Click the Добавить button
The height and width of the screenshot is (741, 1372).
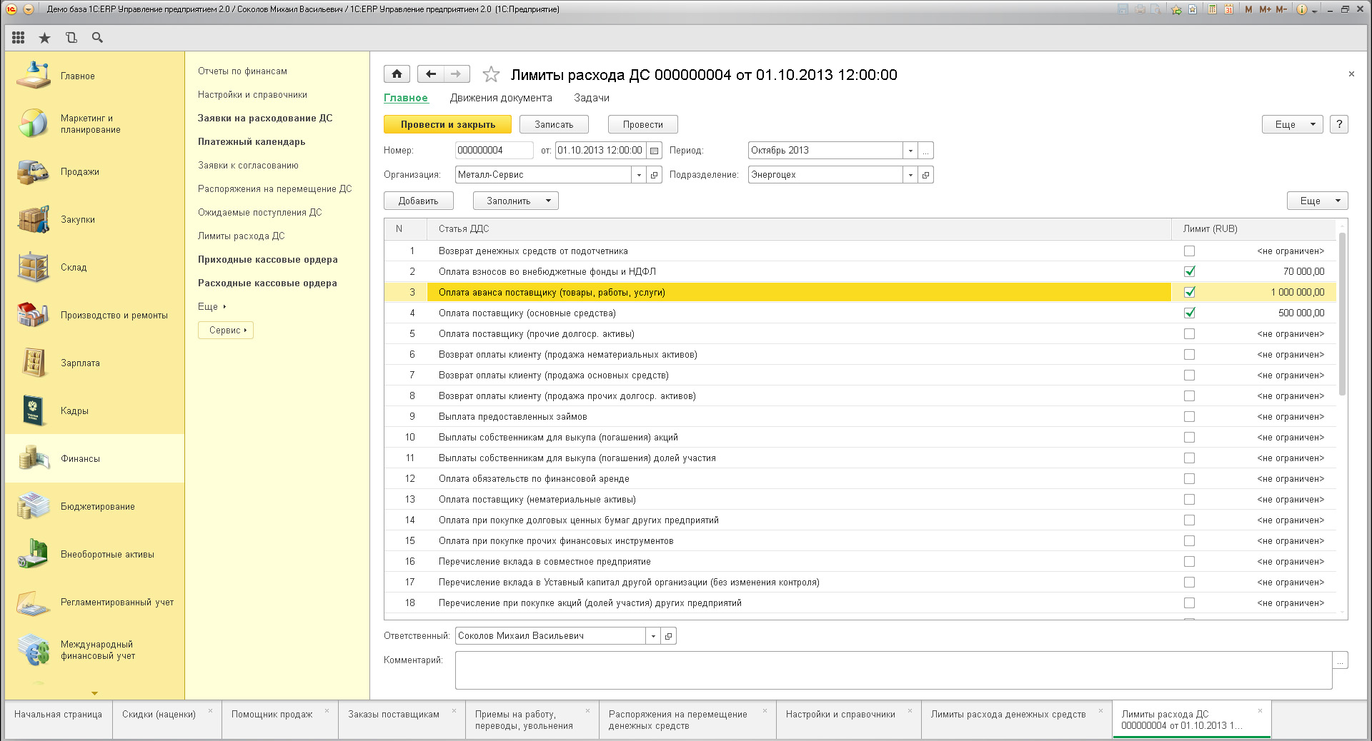(418, 201)
